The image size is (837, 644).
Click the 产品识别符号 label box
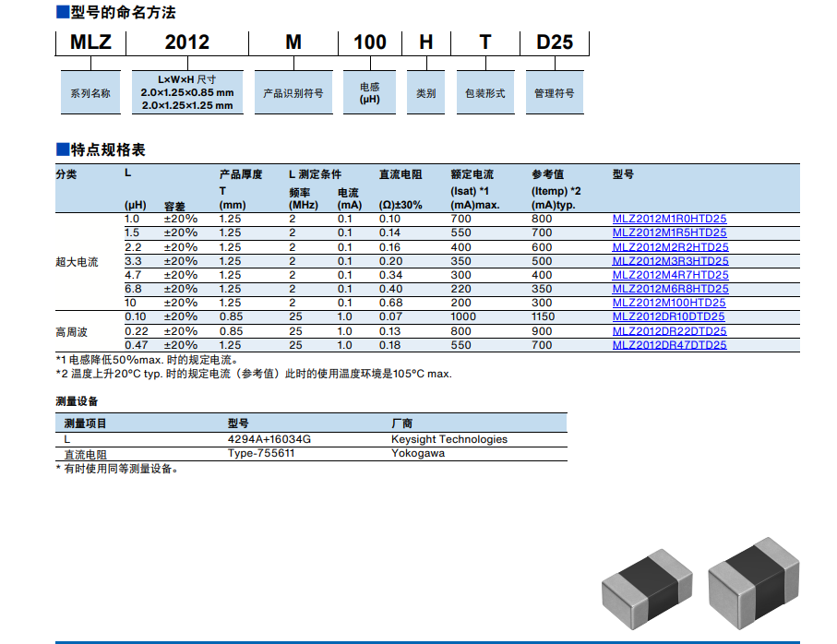pos(293,93)
